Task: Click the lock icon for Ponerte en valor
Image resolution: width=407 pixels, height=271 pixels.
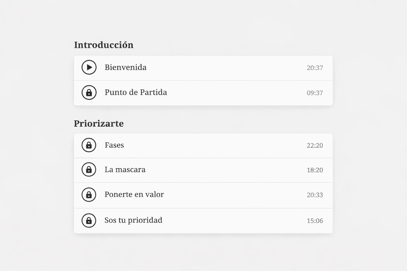Action: point(89,195)
